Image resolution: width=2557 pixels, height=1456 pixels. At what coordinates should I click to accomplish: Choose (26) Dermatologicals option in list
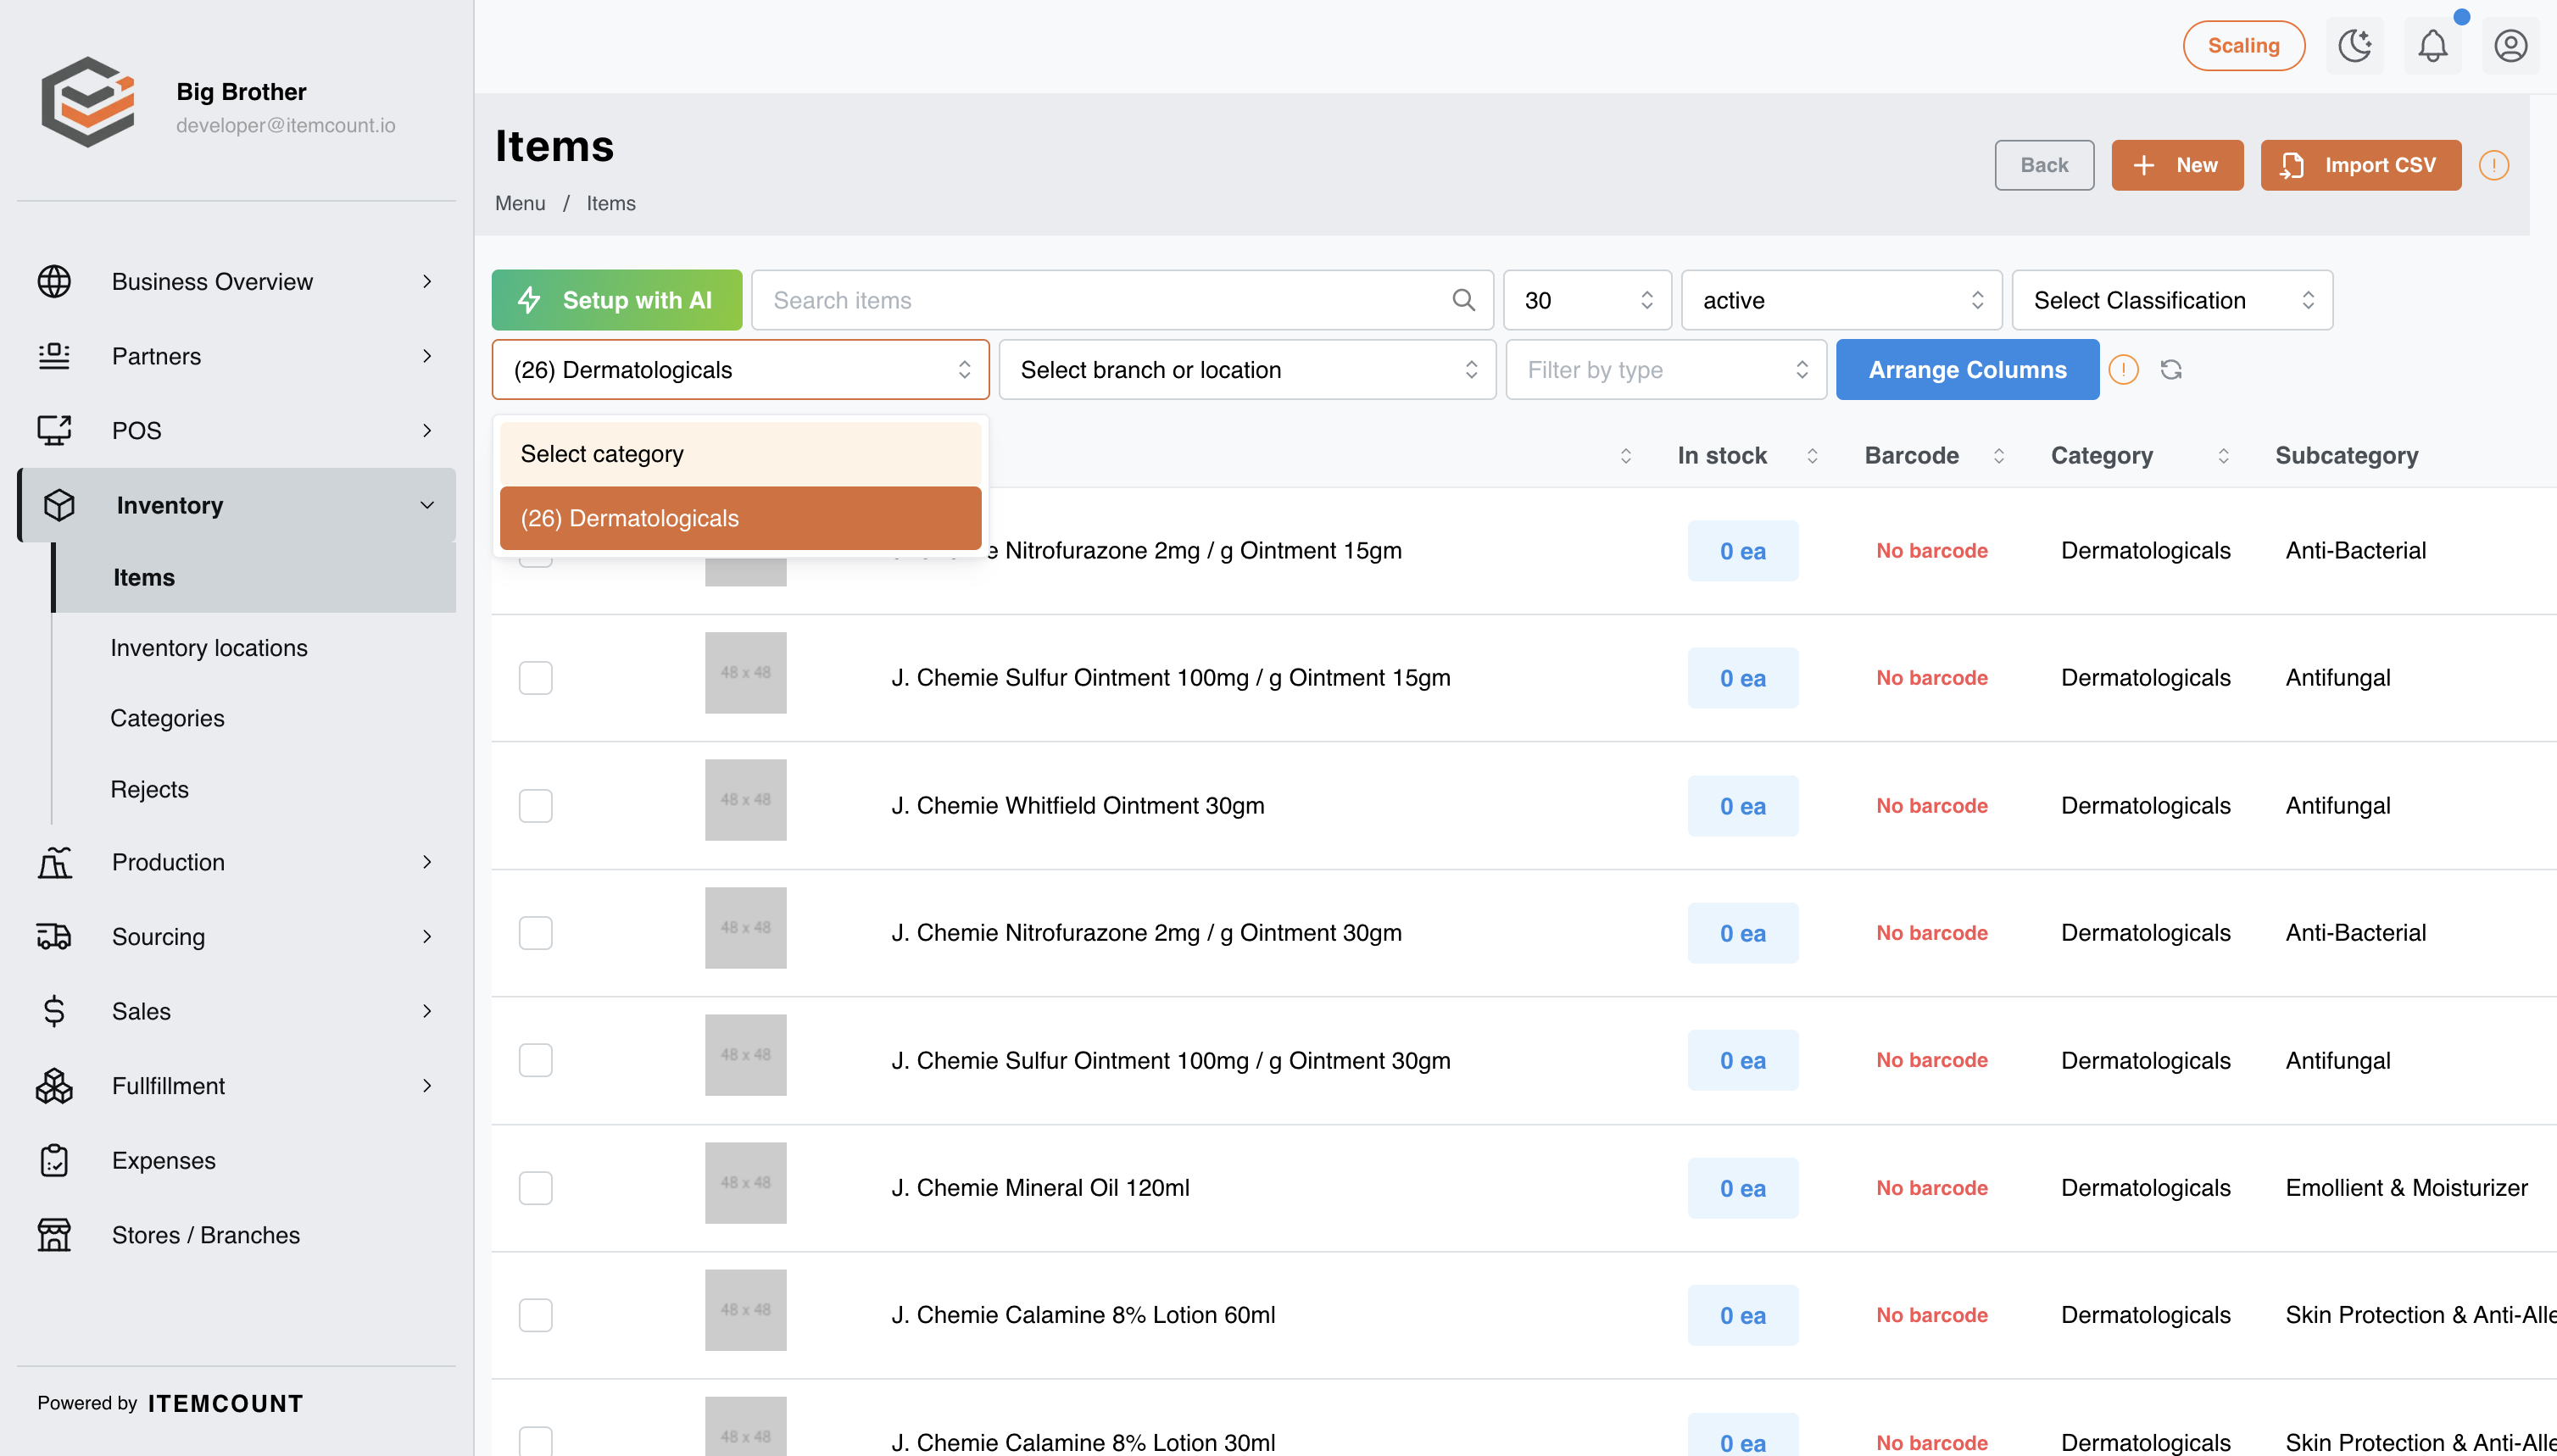click(740, 518)
